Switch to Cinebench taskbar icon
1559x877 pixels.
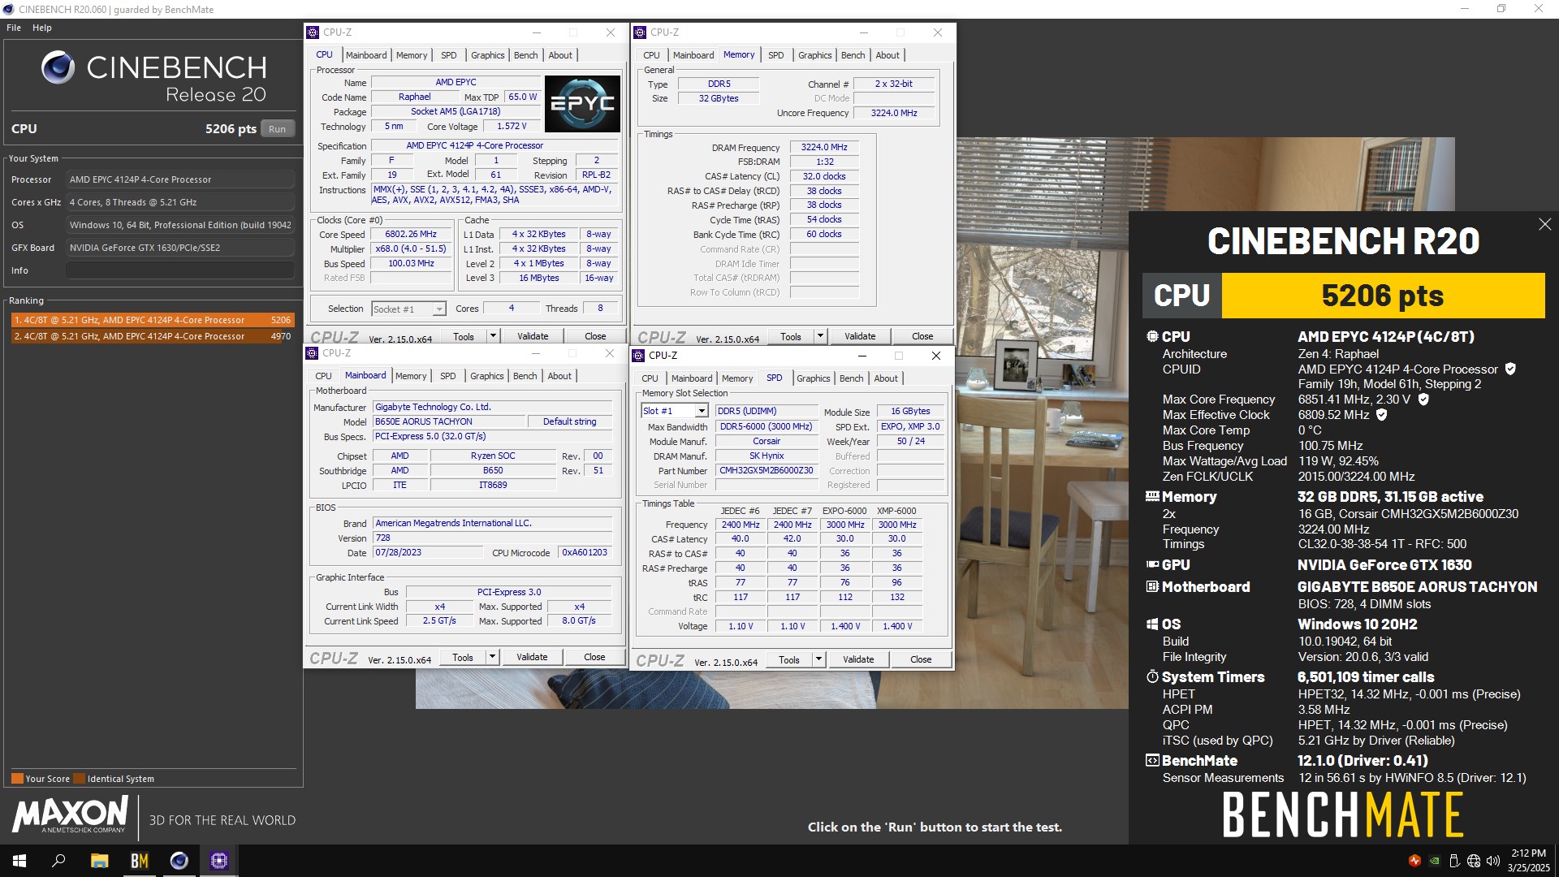(x=179, y=861)
